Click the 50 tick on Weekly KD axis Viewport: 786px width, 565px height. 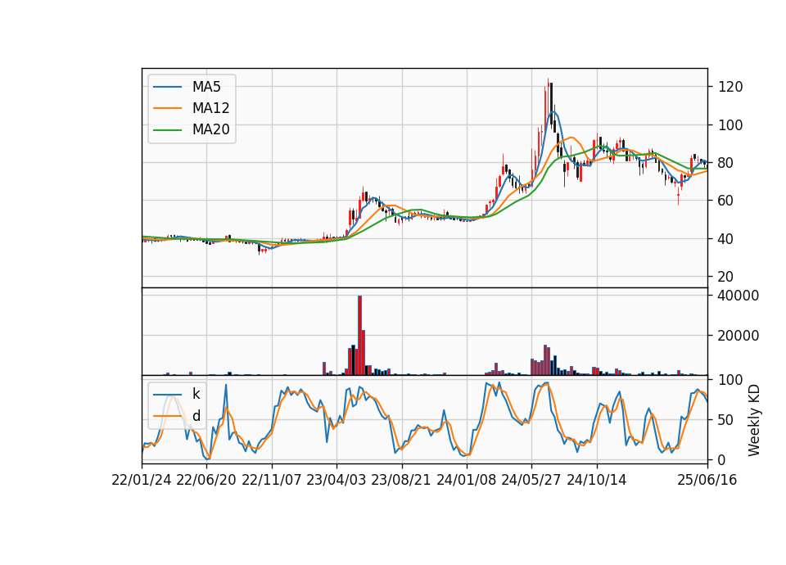(726, 420)
